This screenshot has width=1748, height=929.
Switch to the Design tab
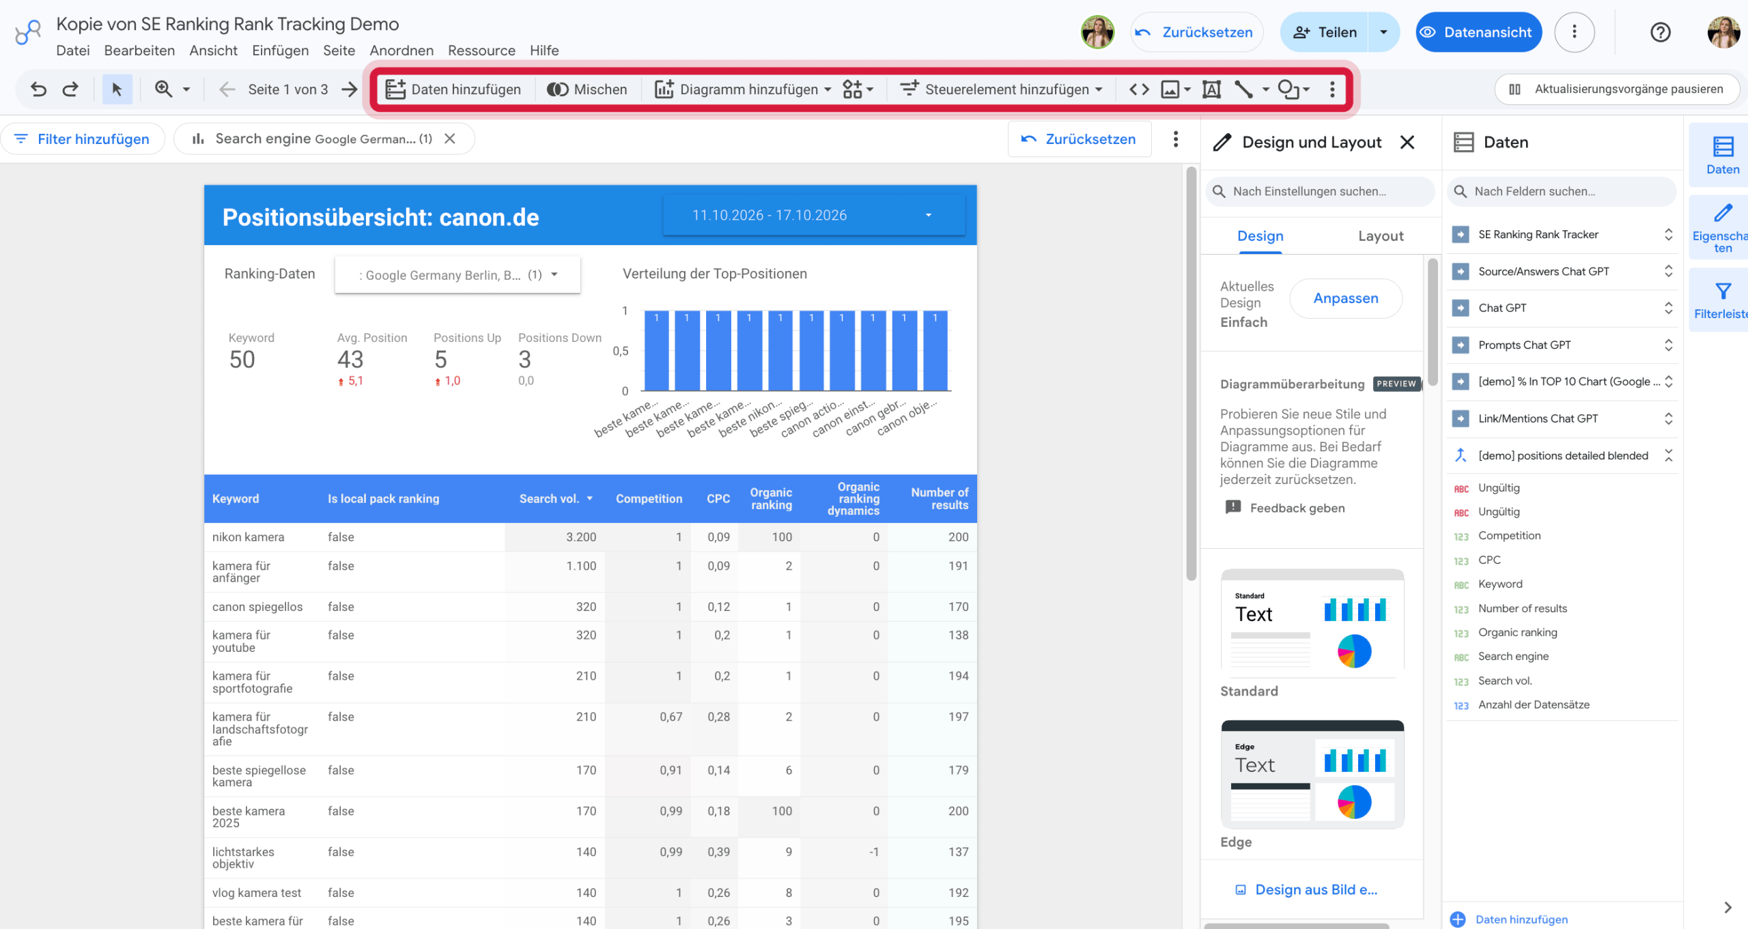[x=1260, y=236]
